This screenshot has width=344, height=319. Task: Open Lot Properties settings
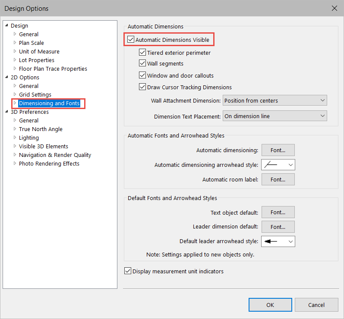tap(37, 60)
